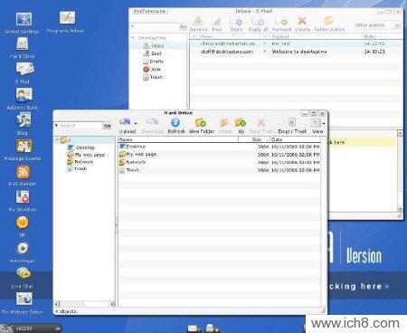This screenshot has width=407, height=333.
Task: Click Reply in E-Mail toolbar
Action: click(x=236, y=24)
